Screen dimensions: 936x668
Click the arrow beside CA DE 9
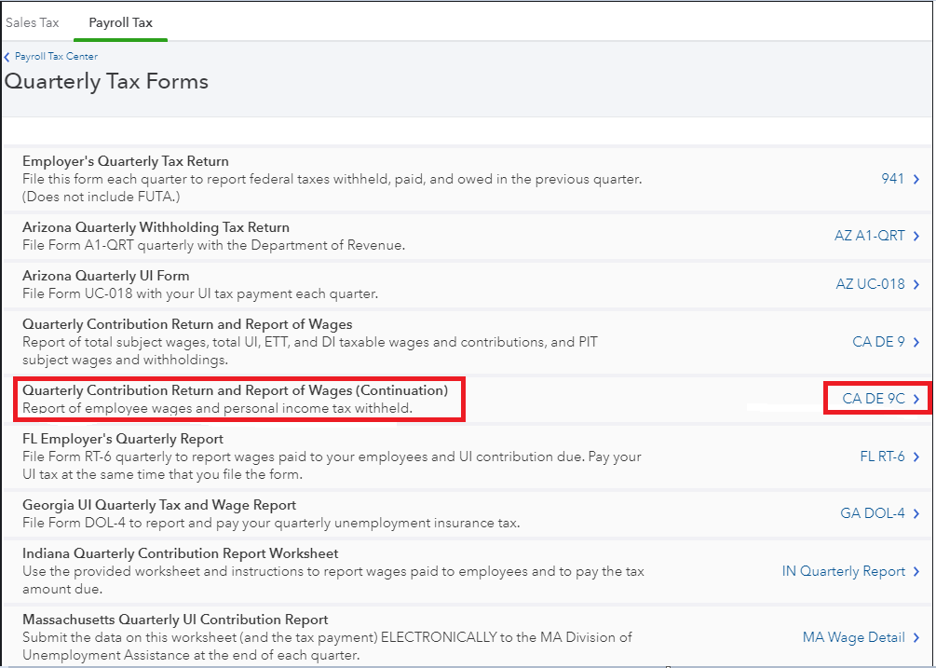(916, 342)
